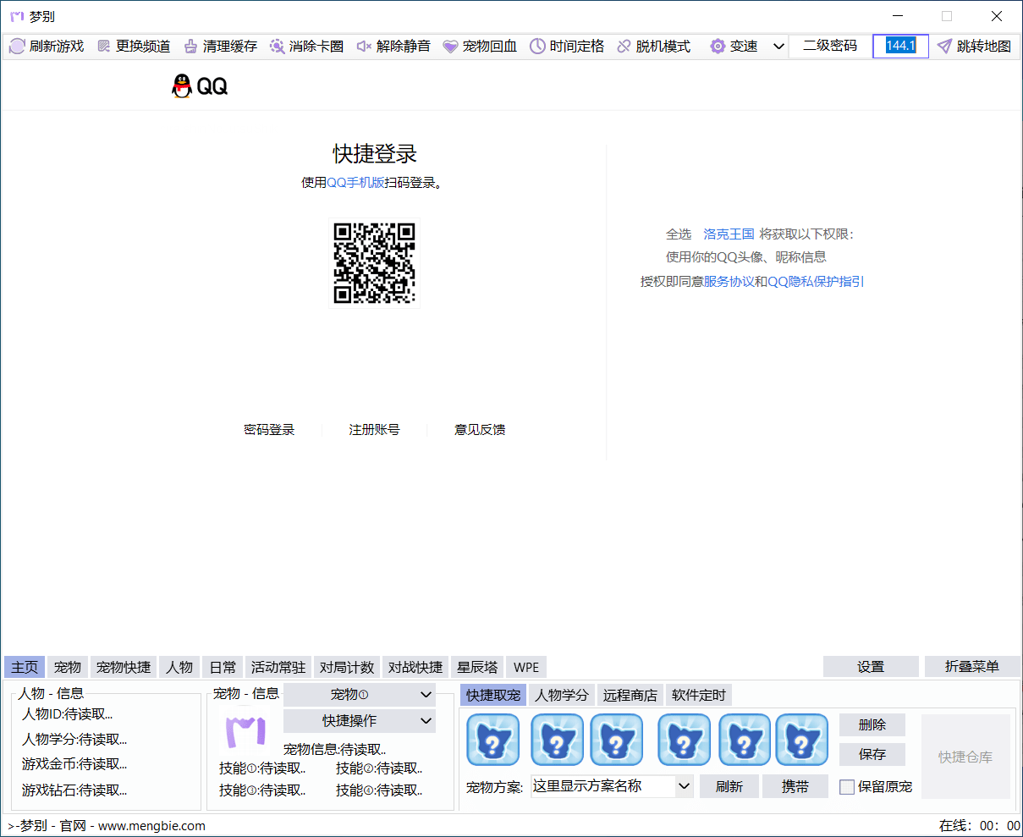Click the 时间定格 time freeze icon

click(538, 46)
